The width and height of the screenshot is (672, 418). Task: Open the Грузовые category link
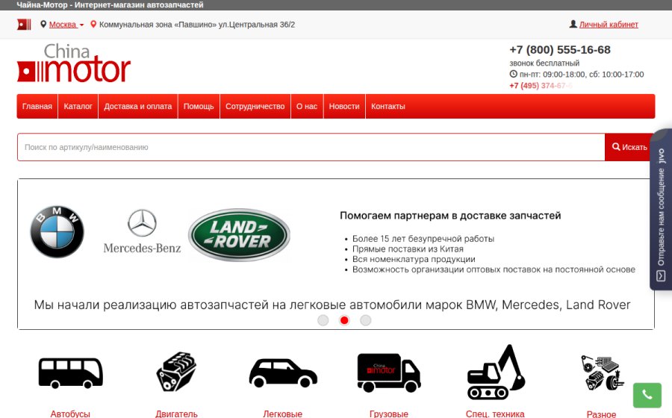[x=389, y=414]
